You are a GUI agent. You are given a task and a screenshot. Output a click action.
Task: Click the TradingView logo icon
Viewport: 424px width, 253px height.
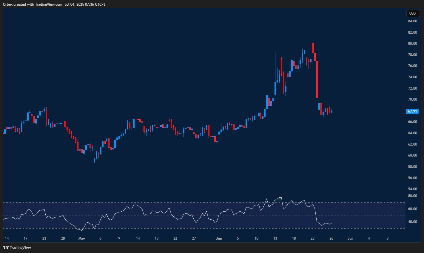click(5, 247)
